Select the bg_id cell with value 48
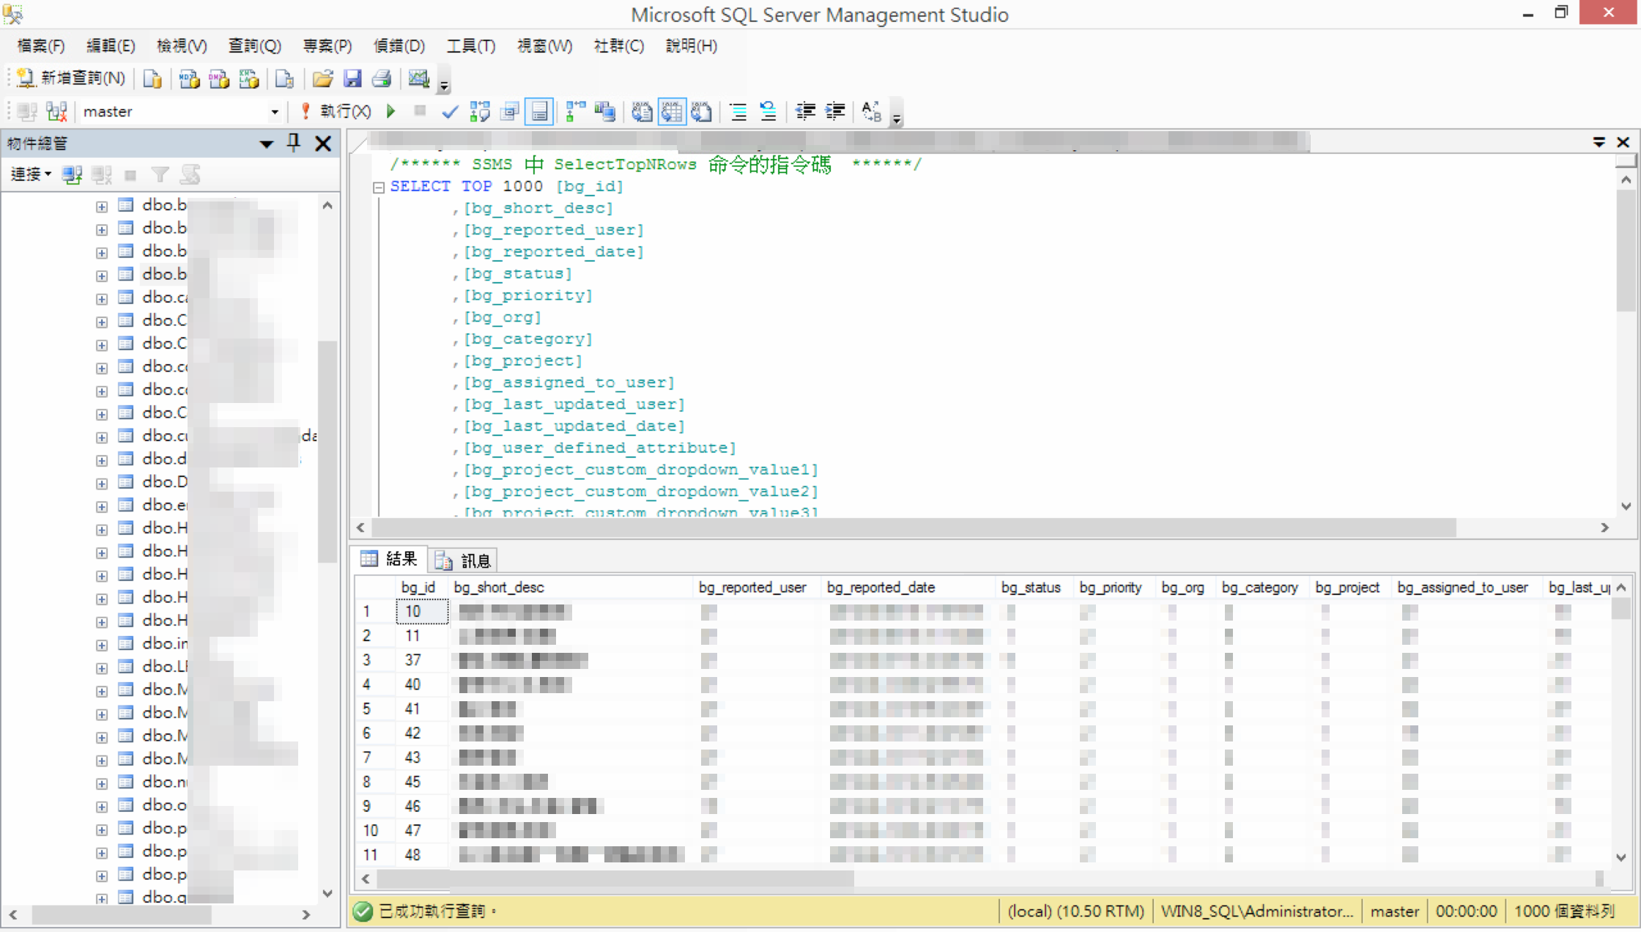The width and height of the screenshot is (1641, 932). point(422,855)
